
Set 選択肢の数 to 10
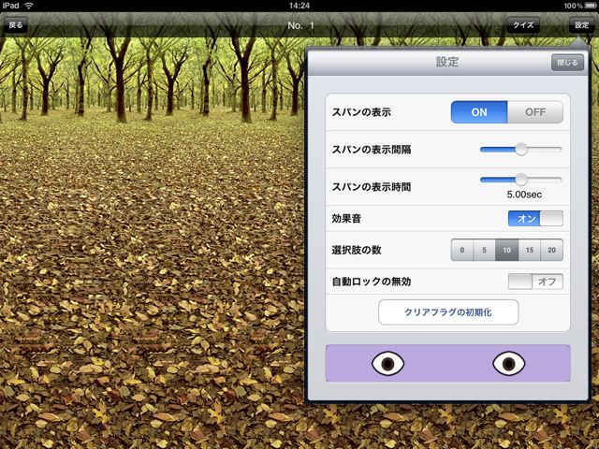tap(506, 250)
